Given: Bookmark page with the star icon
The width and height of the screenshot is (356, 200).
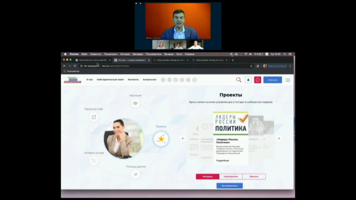Looking at the screenshot, I should coord(251,66).
